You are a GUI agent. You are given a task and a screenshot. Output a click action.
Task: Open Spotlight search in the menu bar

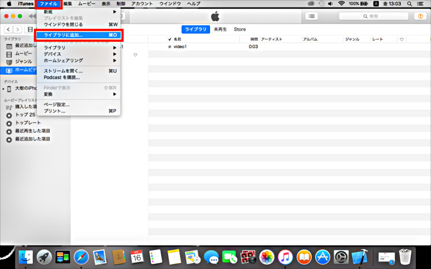[409, 4]
